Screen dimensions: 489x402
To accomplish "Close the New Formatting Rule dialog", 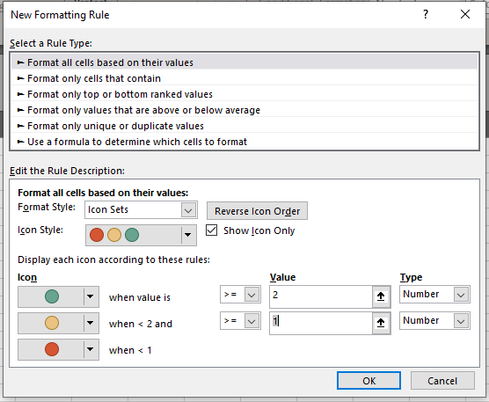I will click(x=465, y=14).
